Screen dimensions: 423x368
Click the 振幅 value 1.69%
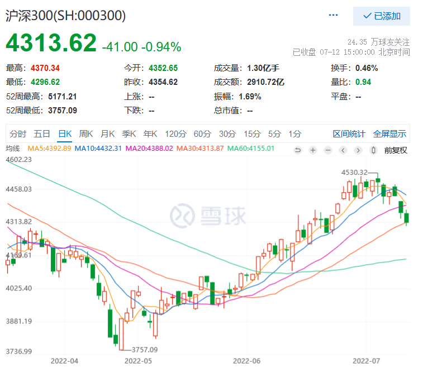(x=250, y=97)
